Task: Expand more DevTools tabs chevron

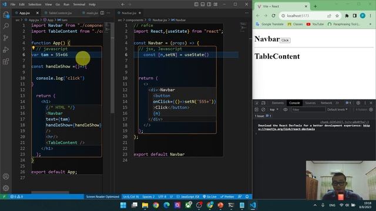Action: 337,103
